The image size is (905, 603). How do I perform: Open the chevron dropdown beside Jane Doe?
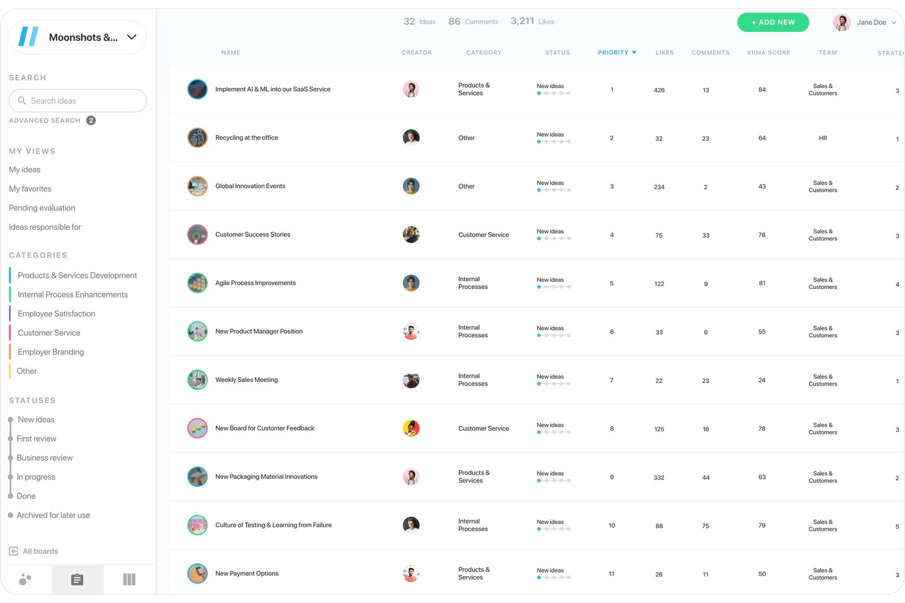[x=893, y=23]
